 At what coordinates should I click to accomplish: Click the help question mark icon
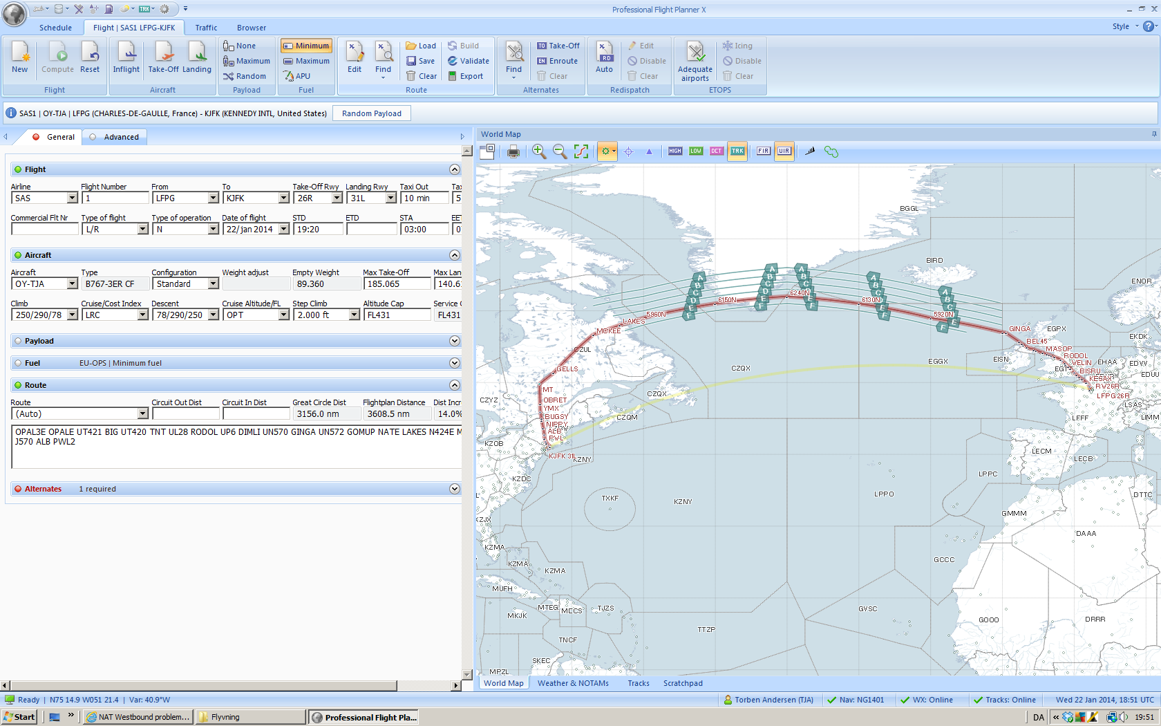1148,26
